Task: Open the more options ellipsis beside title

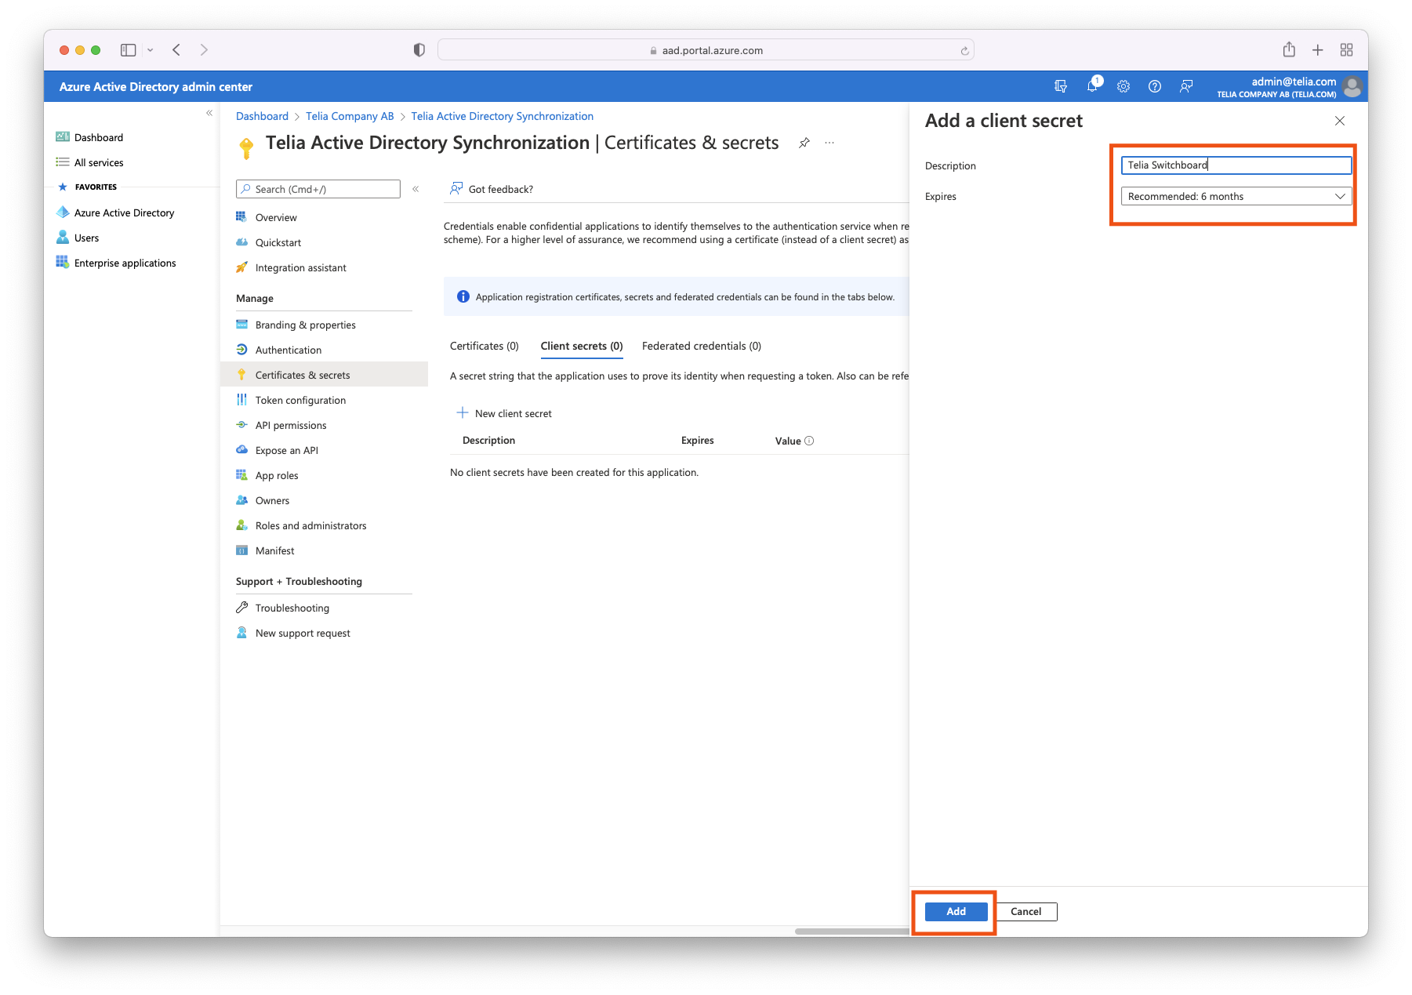Action: (x=829, y=143)
